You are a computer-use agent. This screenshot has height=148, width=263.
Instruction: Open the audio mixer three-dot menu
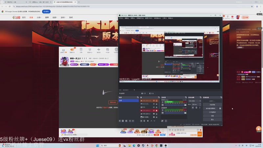pyautogui.click(x=166, y=121)
